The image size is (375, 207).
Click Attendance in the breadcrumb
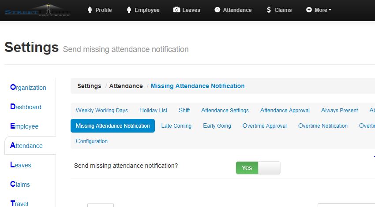click(x=126, y=86)
